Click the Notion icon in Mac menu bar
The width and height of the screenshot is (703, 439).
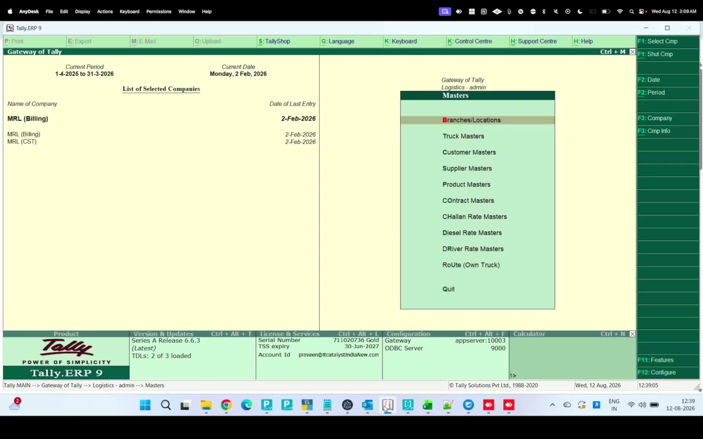[484, 11]
